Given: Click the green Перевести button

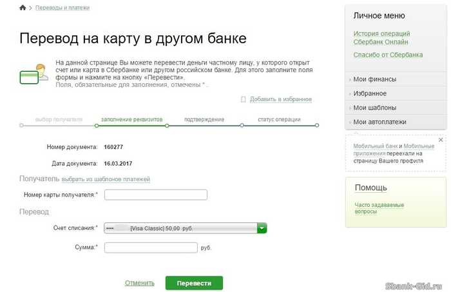Looking at the screenshot, I should click(x=194, y=283).
